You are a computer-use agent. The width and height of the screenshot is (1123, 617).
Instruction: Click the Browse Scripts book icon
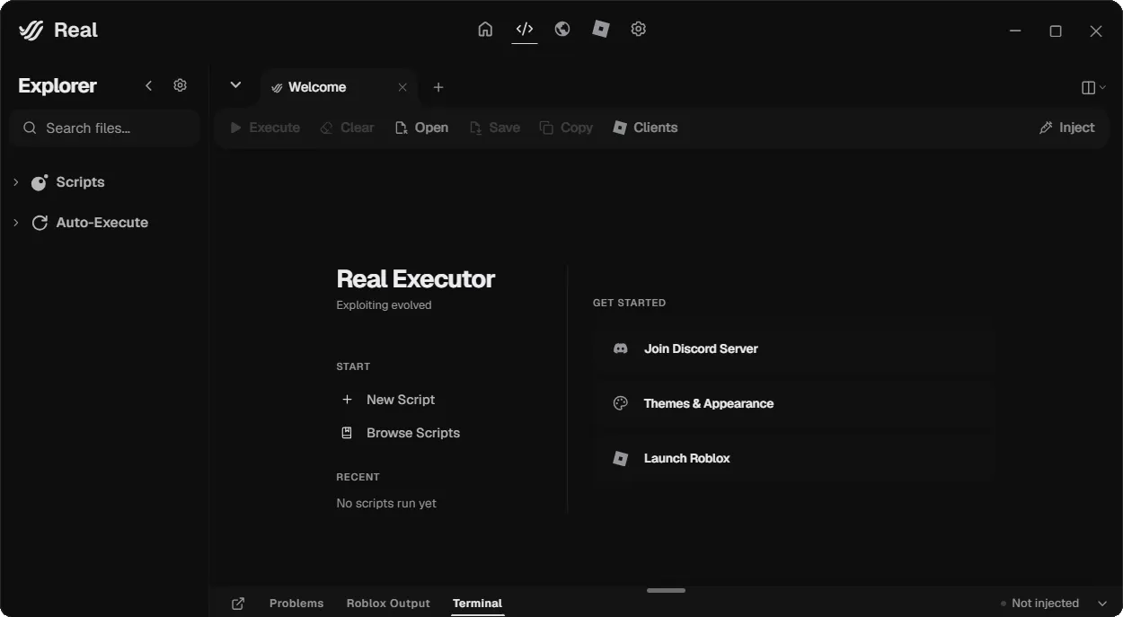click(347, 433)
